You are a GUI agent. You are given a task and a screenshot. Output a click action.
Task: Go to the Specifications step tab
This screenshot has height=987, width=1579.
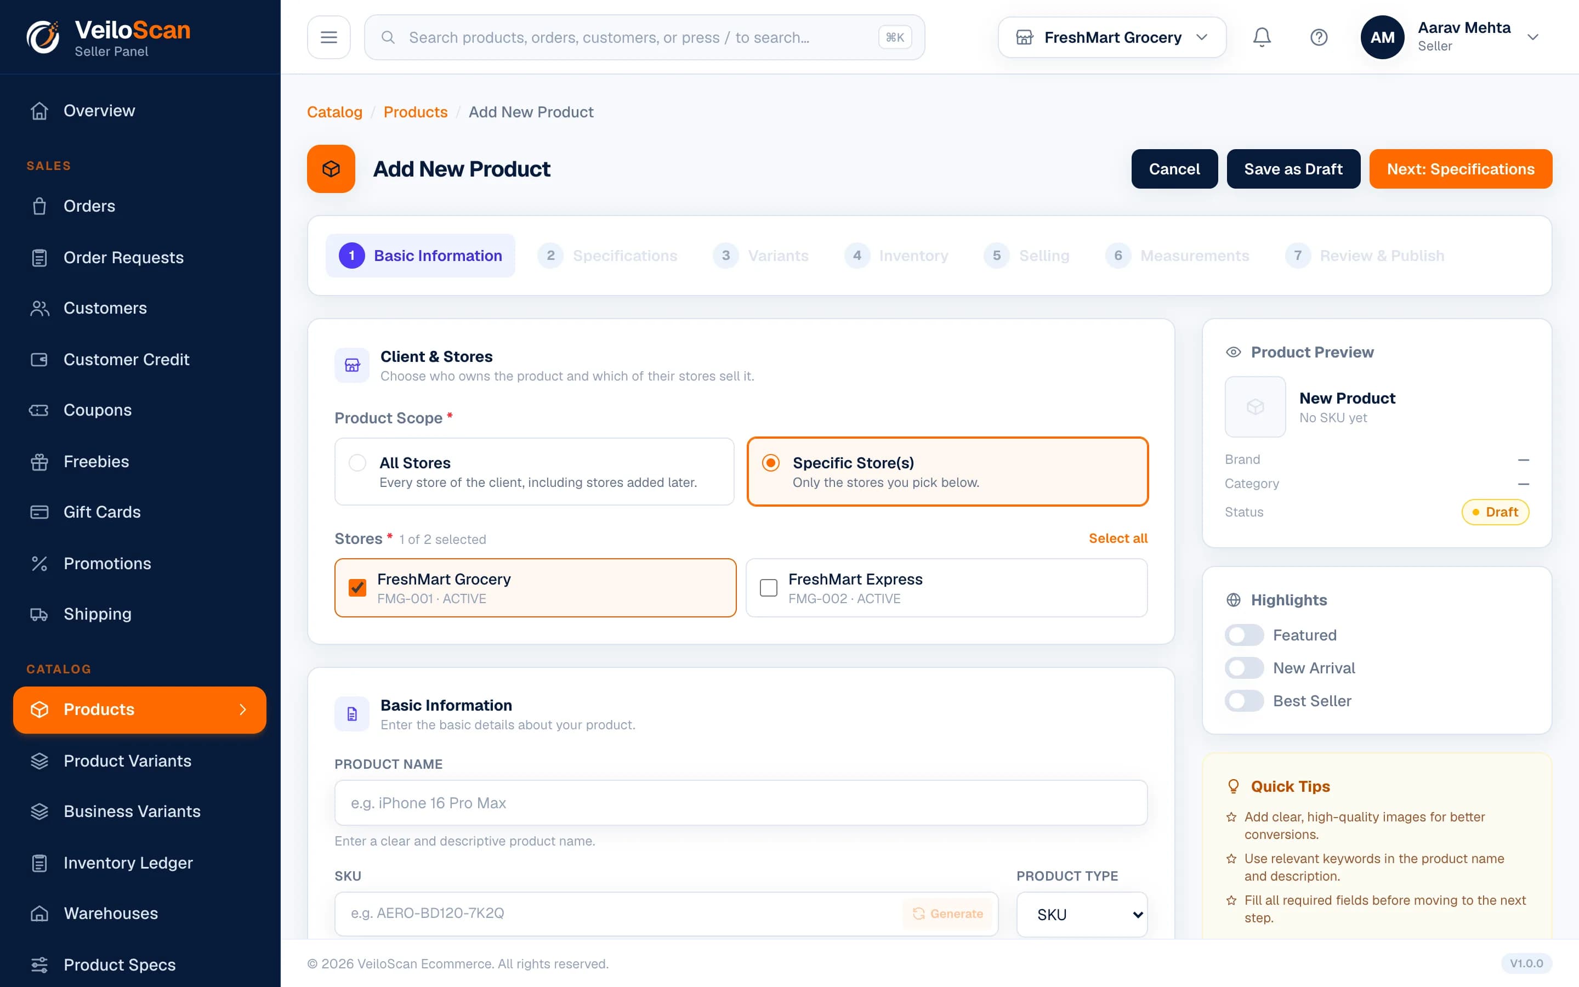tap(608, 256)
